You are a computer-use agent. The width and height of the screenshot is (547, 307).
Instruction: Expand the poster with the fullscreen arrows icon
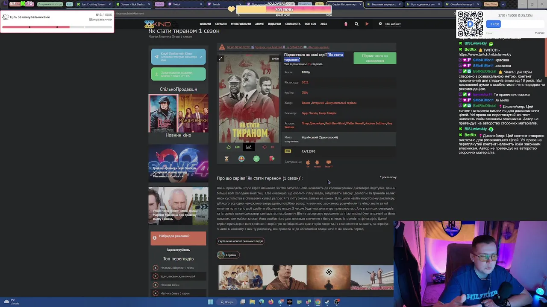click(x=221, y=58)
